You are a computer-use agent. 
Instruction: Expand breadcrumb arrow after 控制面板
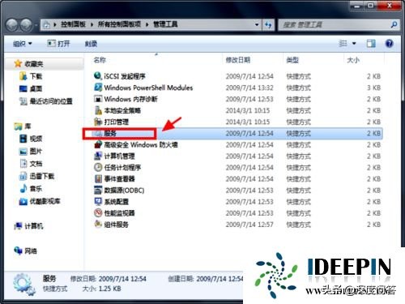click(92, 24)
